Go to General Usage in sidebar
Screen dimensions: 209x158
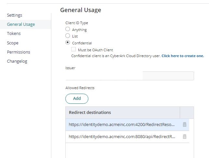pos(21,24)
